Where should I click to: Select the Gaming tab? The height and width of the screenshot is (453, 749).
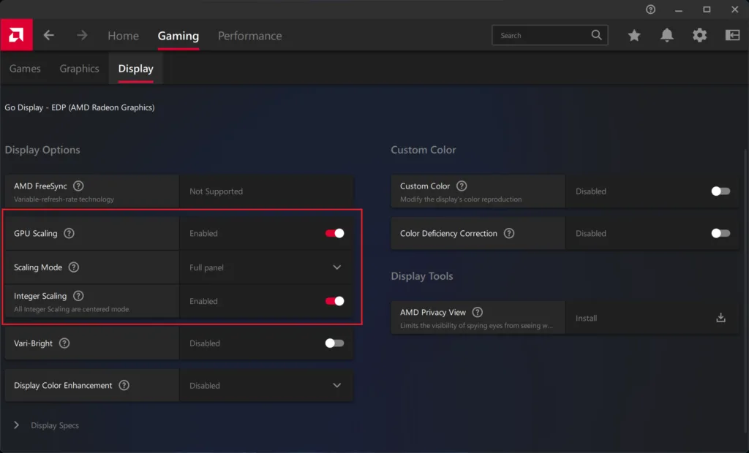pos(178,36)
